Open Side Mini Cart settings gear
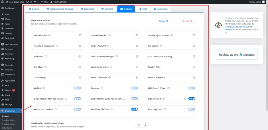The height and width of the screenshot is (130, 268). pyautogui.click(x=185, y=98)
